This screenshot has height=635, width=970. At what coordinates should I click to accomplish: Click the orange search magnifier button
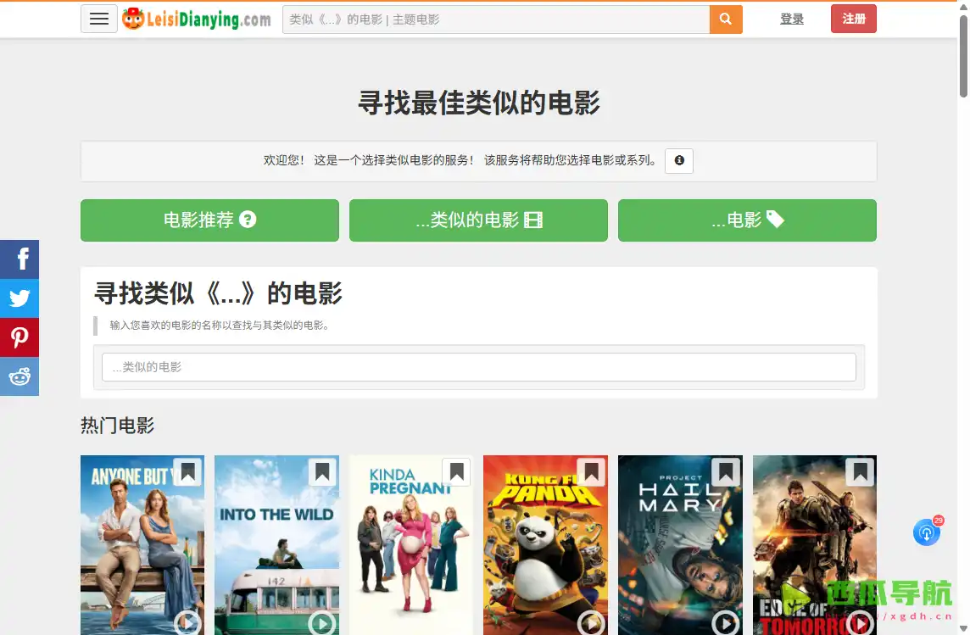[x=726, y=19]
